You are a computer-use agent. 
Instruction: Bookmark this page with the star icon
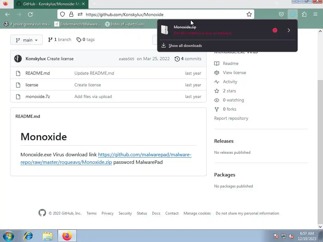[x=249, y=14]
